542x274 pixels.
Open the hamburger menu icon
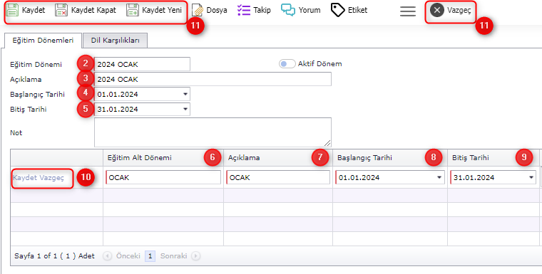(408, 11)
